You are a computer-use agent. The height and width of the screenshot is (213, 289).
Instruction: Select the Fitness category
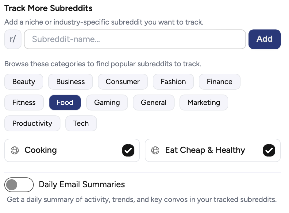point(24,103)
